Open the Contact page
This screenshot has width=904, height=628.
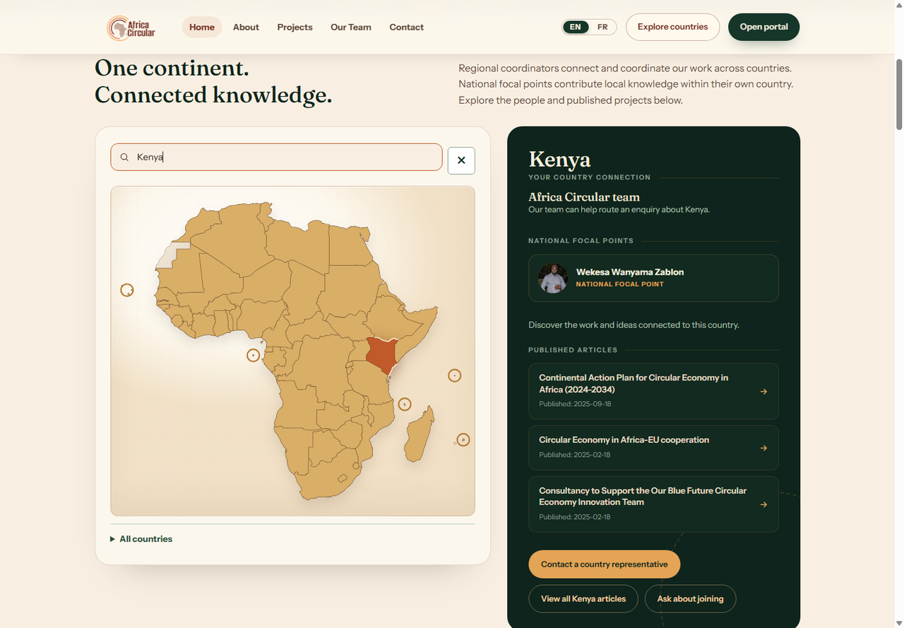coord(407,27)
